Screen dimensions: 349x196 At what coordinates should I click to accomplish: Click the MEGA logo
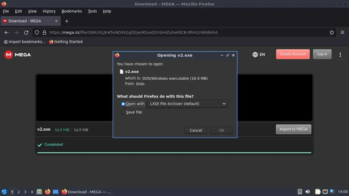click(18, 55)
